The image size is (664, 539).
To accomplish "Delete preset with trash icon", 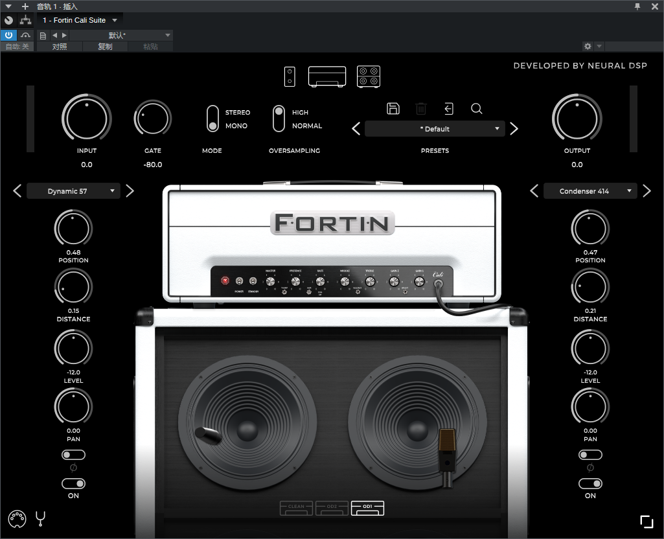I will (421, 109).
